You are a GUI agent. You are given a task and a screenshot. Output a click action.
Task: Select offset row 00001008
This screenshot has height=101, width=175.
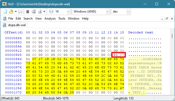coord(13,76)
